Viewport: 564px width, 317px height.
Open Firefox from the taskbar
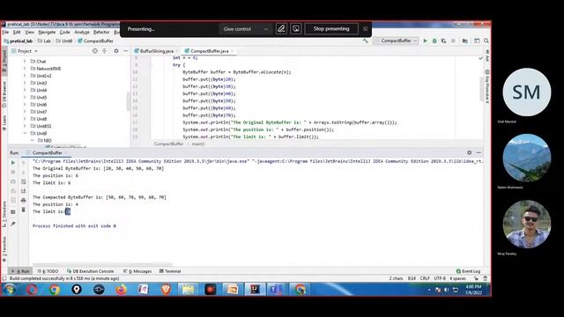click(x=122, y=289)
